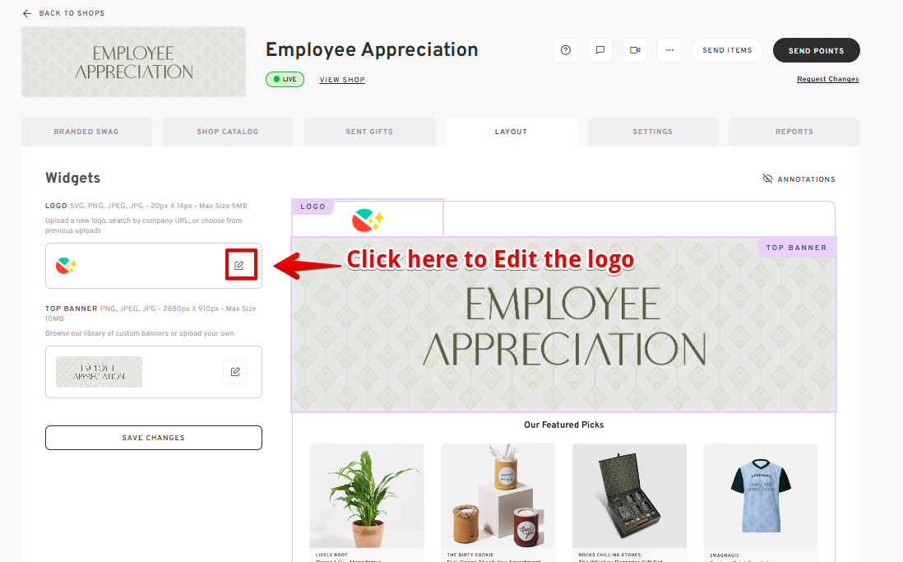Switch to the Reports tab
The width and height of the screenshot is (903, 562).
coord(794,132)
